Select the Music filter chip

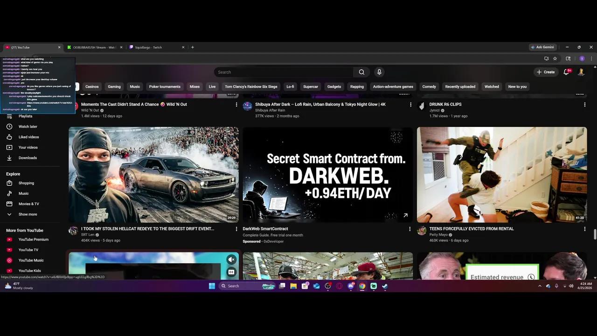pos(135,86)
